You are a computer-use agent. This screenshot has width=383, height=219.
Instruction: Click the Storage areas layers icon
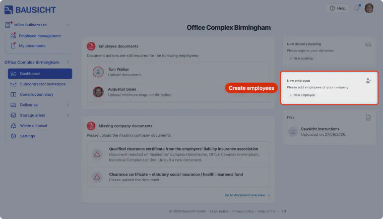click(x=14, y=115)
